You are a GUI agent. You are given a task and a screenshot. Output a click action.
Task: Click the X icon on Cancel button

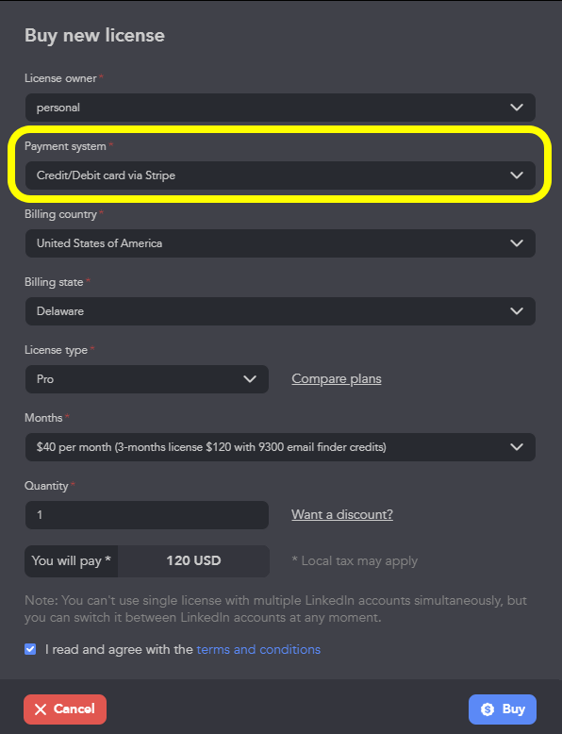tap(41, 709)
